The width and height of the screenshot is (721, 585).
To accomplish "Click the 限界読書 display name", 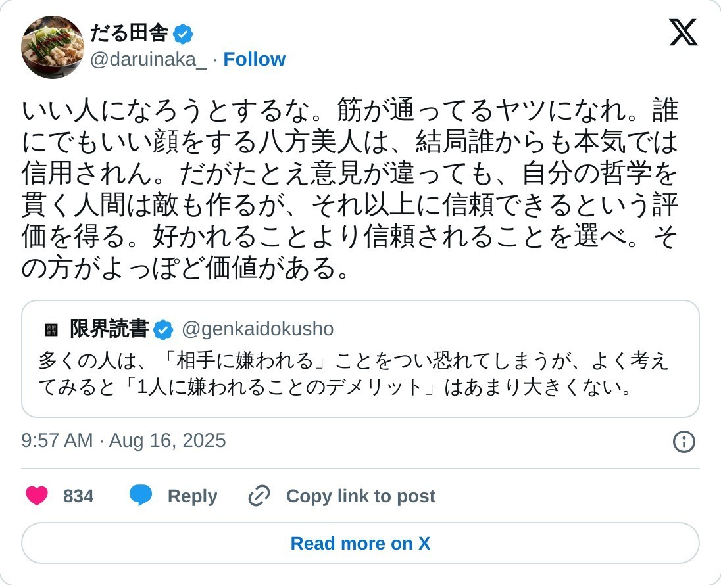I will click(109, 329).
